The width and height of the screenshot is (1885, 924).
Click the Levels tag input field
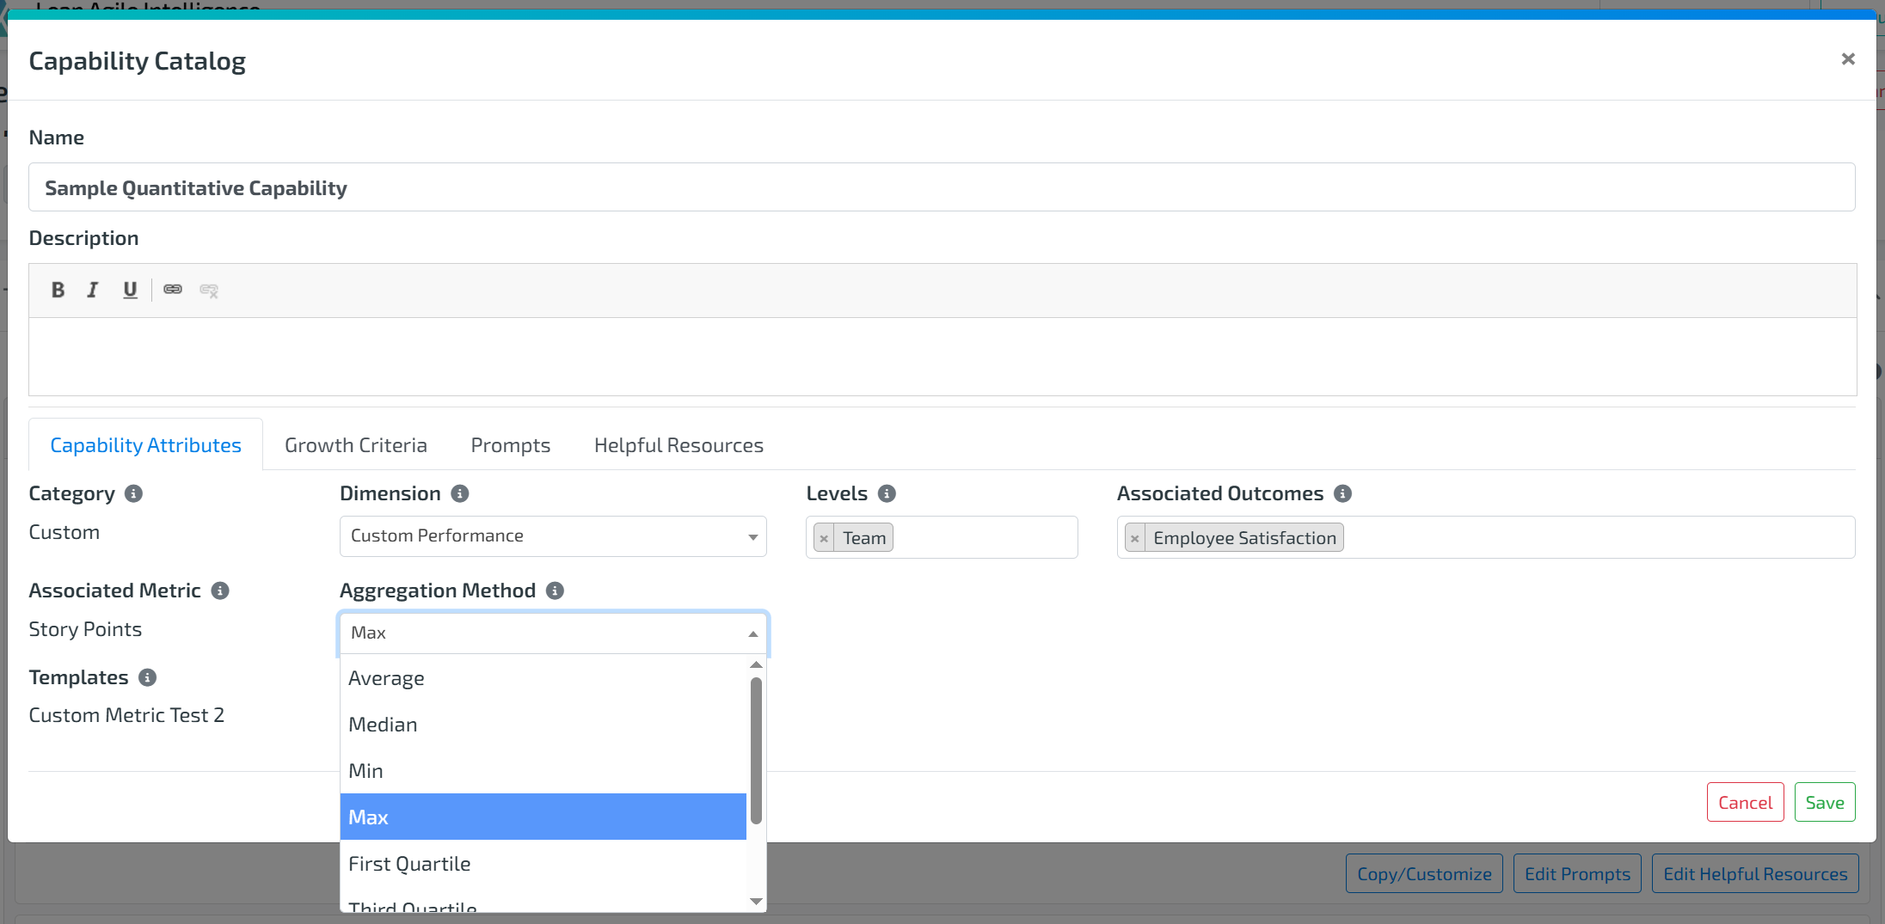click(x=942, y=537)
